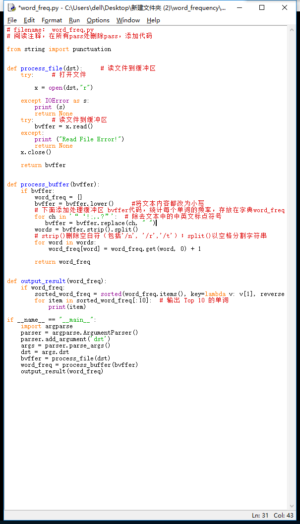The width and height of the screenshot is (300, 524).
Task: Click the 'word_freq.get(word, 0) + 1' line
Action: (x=125, y=249)
